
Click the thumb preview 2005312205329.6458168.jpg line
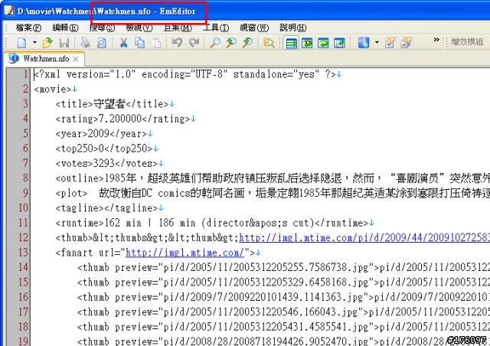point(283,282)
